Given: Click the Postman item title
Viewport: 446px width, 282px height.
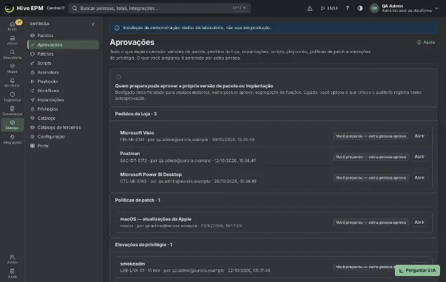Looking at the screenshot, I should pos(129,154).
